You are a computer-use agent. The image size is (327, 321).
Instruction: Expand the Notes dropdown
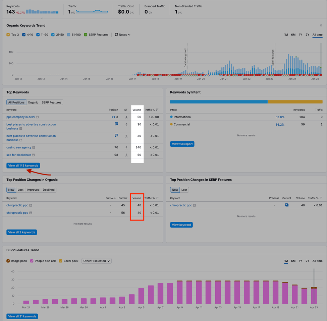pos(123,35)
